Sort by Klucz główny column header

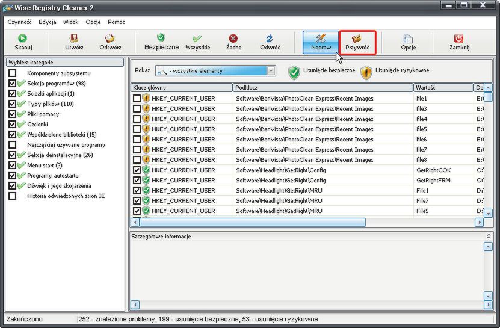click(x=182, y=87)
